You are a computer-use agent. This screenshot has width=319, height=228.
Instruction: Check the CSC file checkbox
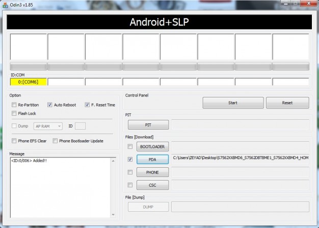pos(130,185)
